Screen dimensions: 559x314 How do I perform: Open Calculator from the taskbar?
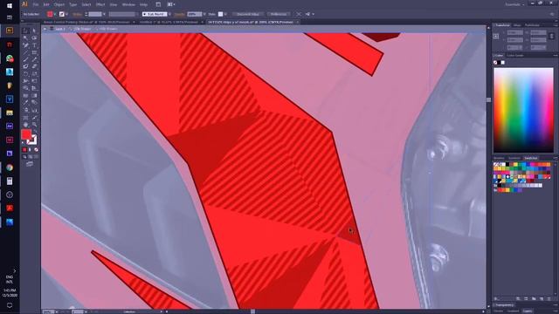(x=10, y=181)
